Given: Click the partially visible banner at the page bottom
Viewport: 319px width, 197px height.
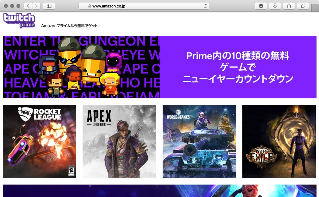Looking at the screenshot, I should [x=159, y=191].
